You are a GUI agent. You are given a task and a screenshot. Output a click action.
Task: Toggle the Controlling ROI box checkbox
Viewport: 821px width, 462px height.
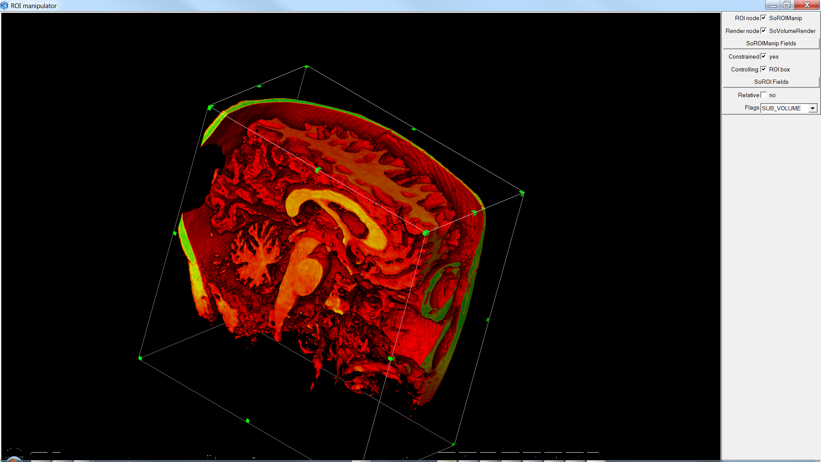pos(763,69)
